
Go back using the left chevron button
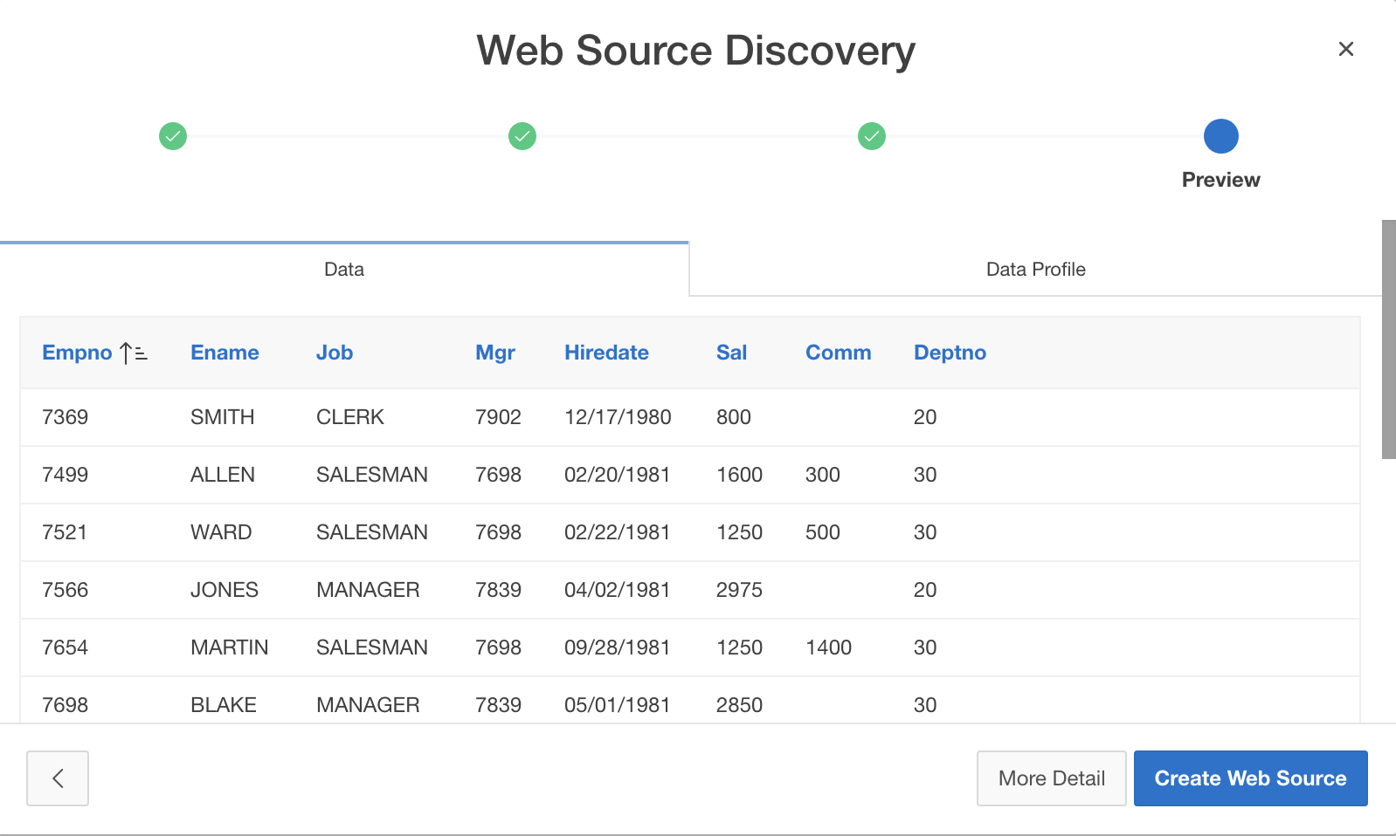point(58,778)
